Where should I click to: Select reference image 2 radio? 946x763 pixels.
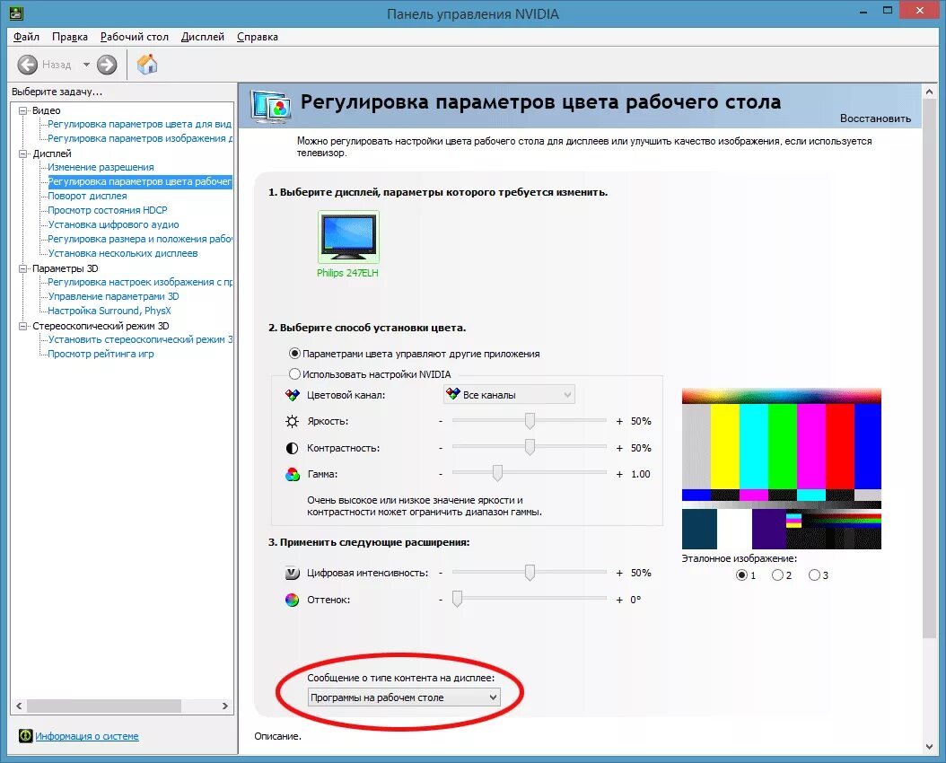pos(777,575)
